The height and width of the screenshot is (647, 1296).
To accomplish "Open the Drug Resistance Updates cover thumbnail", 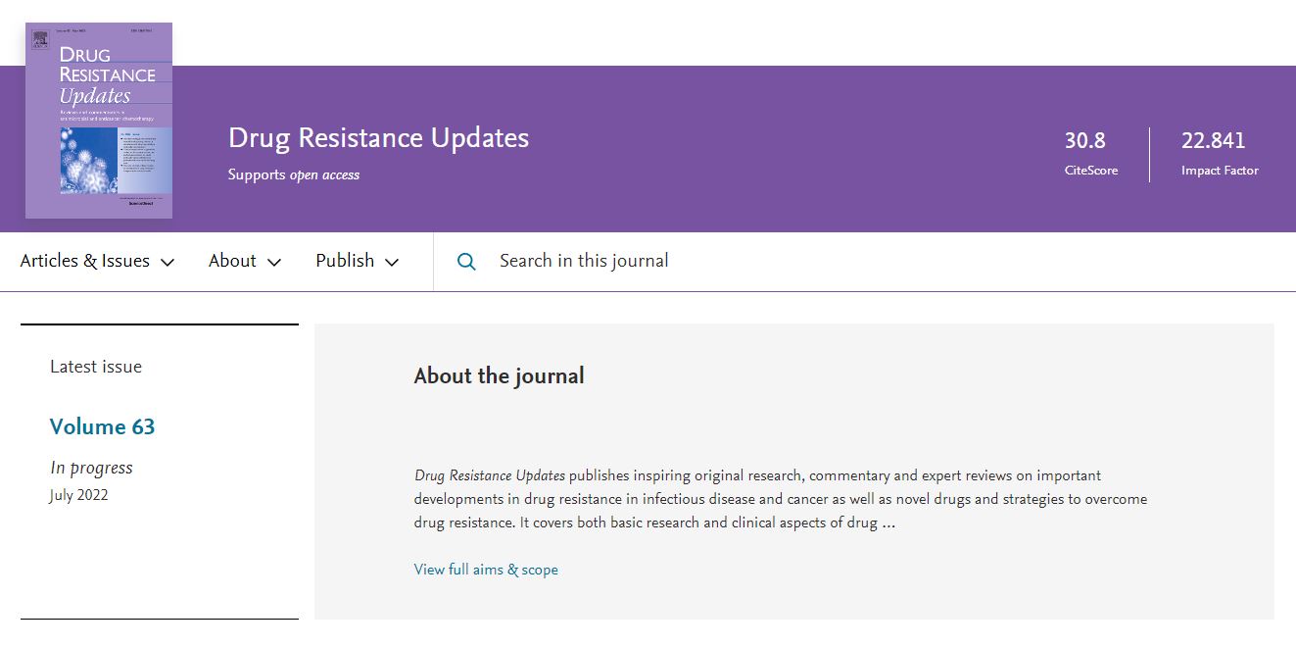I will 99,121.
